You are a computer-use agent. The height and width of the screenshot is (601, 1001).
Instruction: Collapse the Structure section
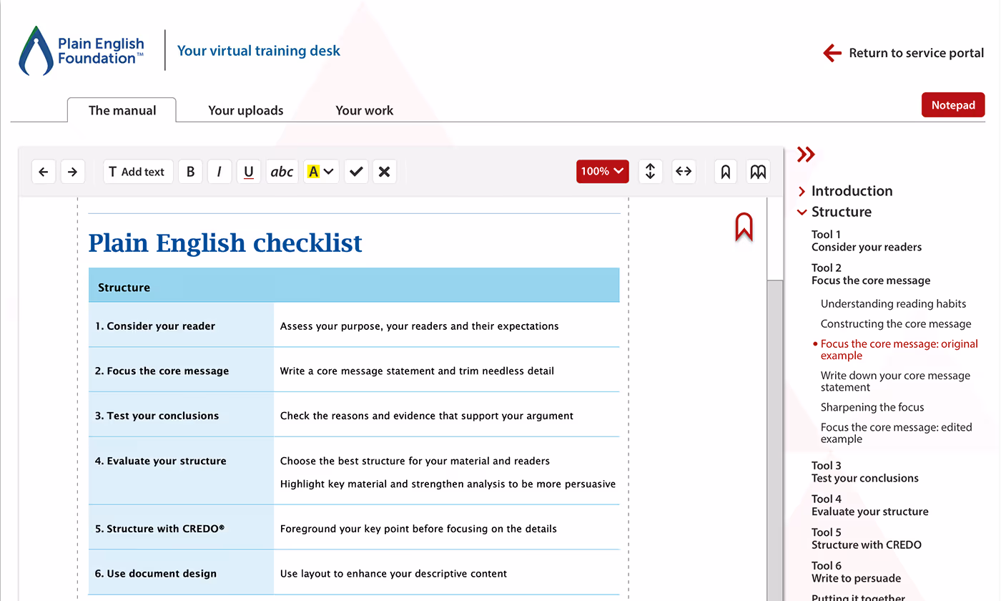[834, 212]
